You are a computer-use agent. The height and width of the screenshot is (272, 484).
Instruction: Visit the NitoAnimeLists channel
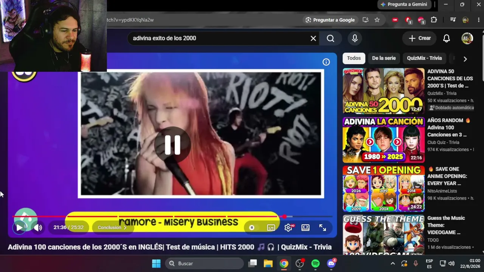[x=442, y=191]
